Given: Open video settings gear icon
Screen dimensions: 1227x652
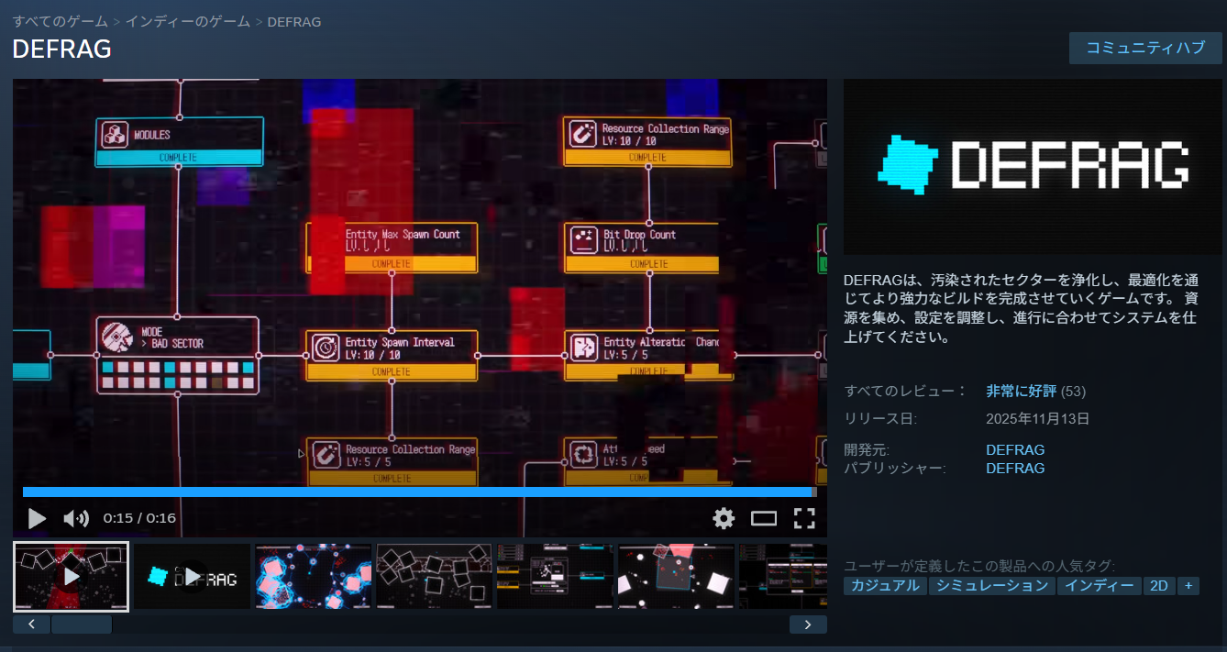Looking at the screenshot, I should pos(724,518).
